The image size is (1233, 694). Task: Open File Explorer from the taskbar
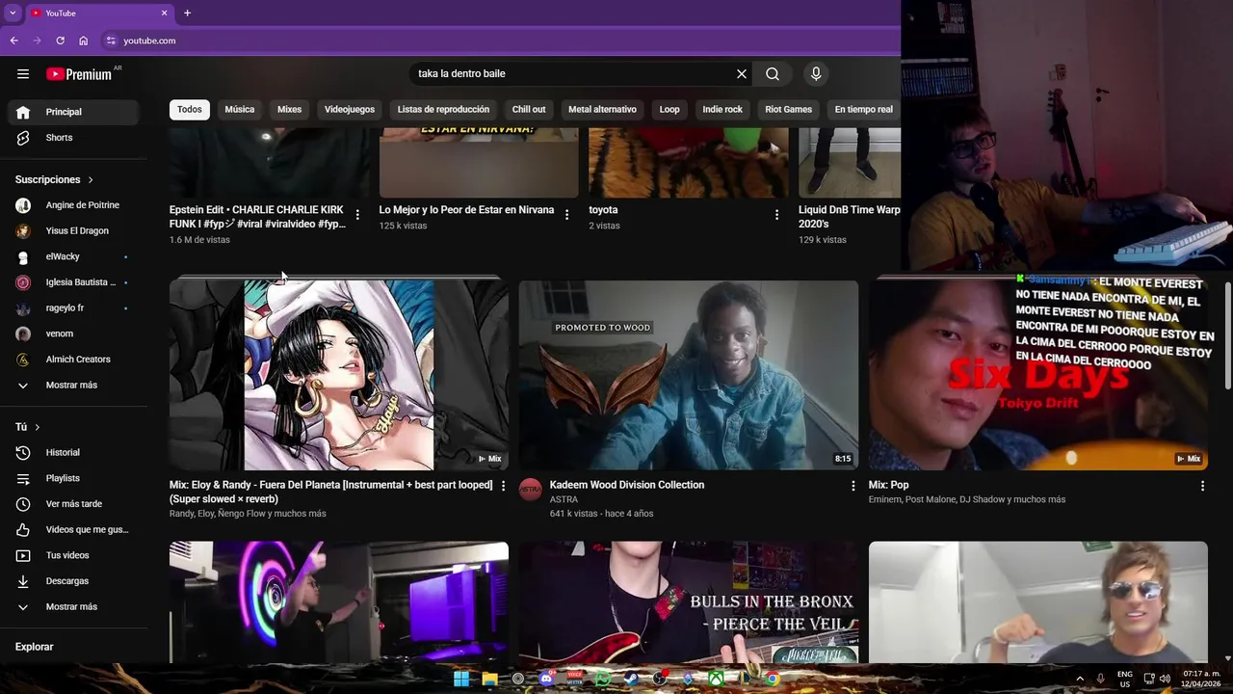(489, 679)
